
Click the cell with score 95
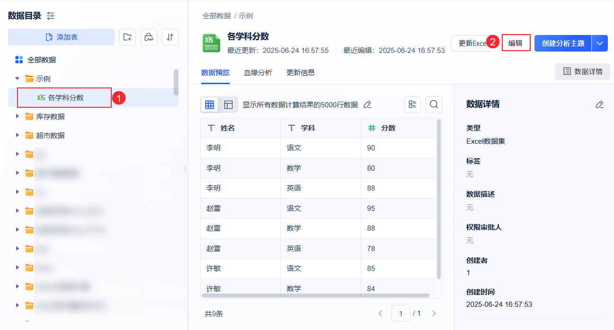[x=399, y=208]
